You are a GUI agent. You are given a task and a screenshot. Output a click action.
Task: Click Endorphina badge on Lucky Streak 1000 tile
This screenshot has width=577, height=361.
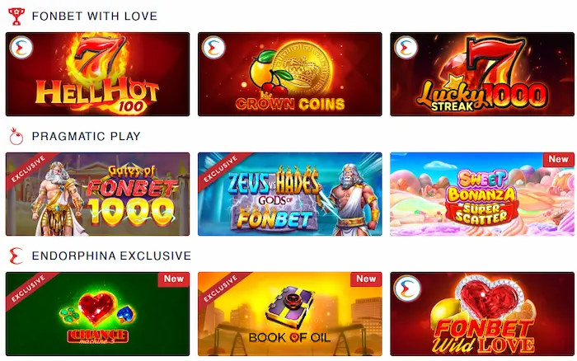(x=406, y=48)
